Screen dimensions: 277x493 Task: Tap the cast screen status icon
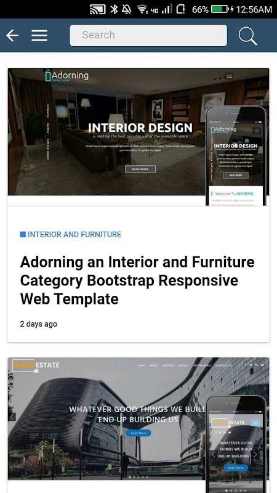[x=97, y=9]
